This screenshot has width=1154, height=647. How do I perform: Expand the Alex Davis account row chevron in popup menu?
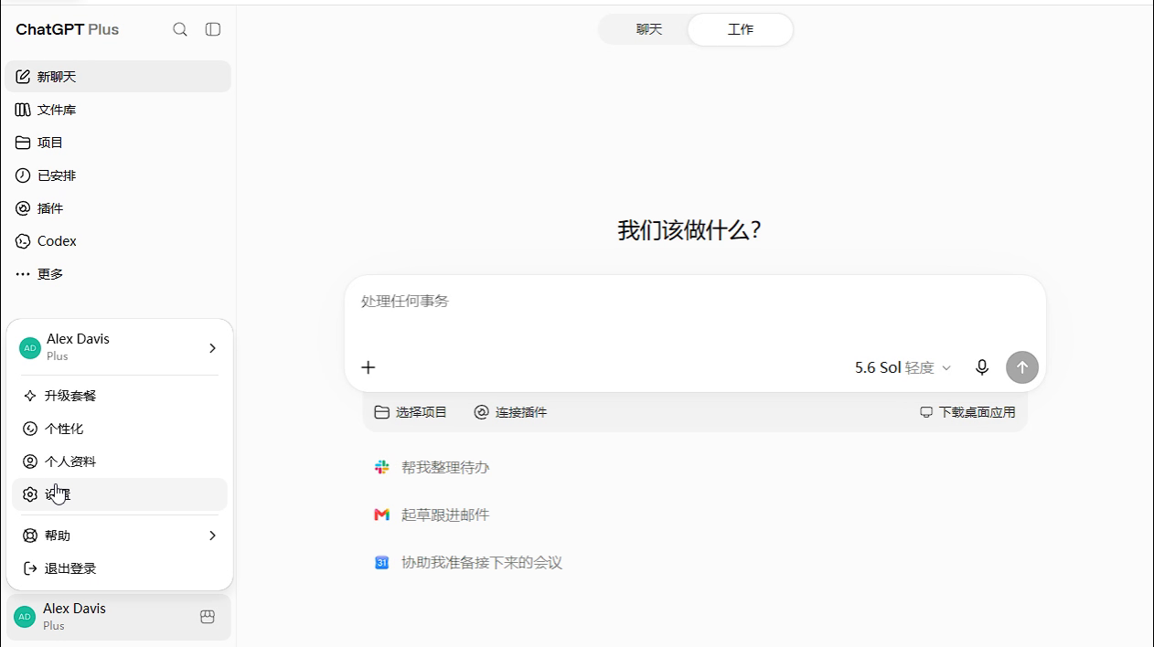pyautogui.click(x=212, y=348)
